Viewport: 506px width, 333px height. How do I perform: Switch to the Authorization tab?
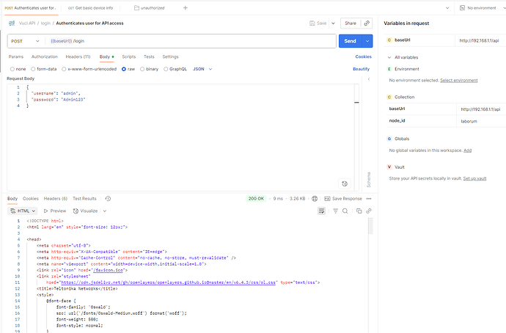pos(44,56)
